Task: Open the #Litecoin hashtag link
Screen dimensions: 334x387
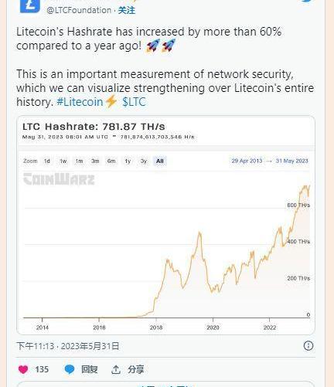Action: click(x=80, y=102)
